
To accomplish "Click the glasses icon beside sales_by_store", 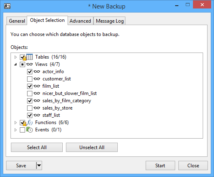I will point(37,108).
